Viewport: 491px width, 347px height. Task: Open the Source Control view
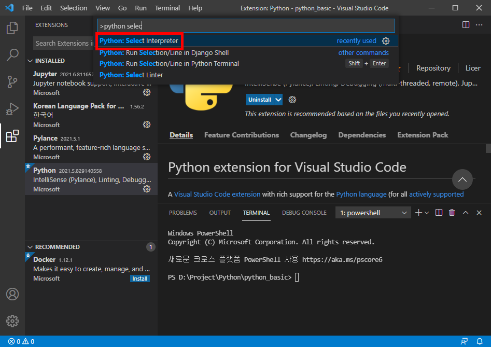click(12, 82)
